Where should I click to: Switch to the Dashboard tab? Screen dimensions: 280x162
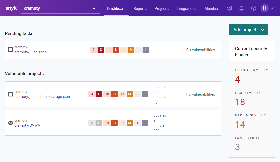116,8
